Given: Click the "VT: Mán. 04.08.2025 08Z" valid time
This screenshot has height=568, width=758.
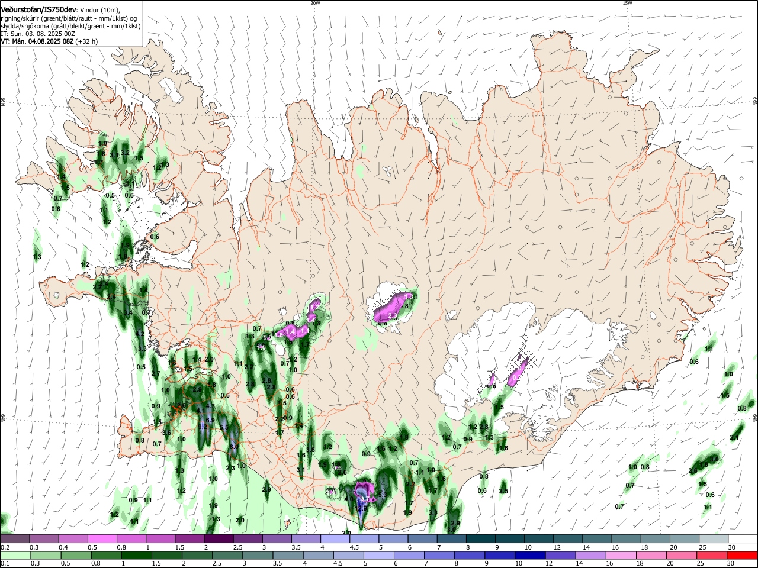Looking at the screenshot, I should point(37,41).
